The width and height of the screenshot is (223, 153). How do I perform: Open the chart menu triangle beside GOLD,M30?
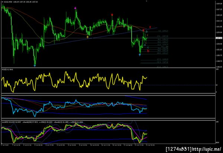pyautogui.click(x=3, y=2)
